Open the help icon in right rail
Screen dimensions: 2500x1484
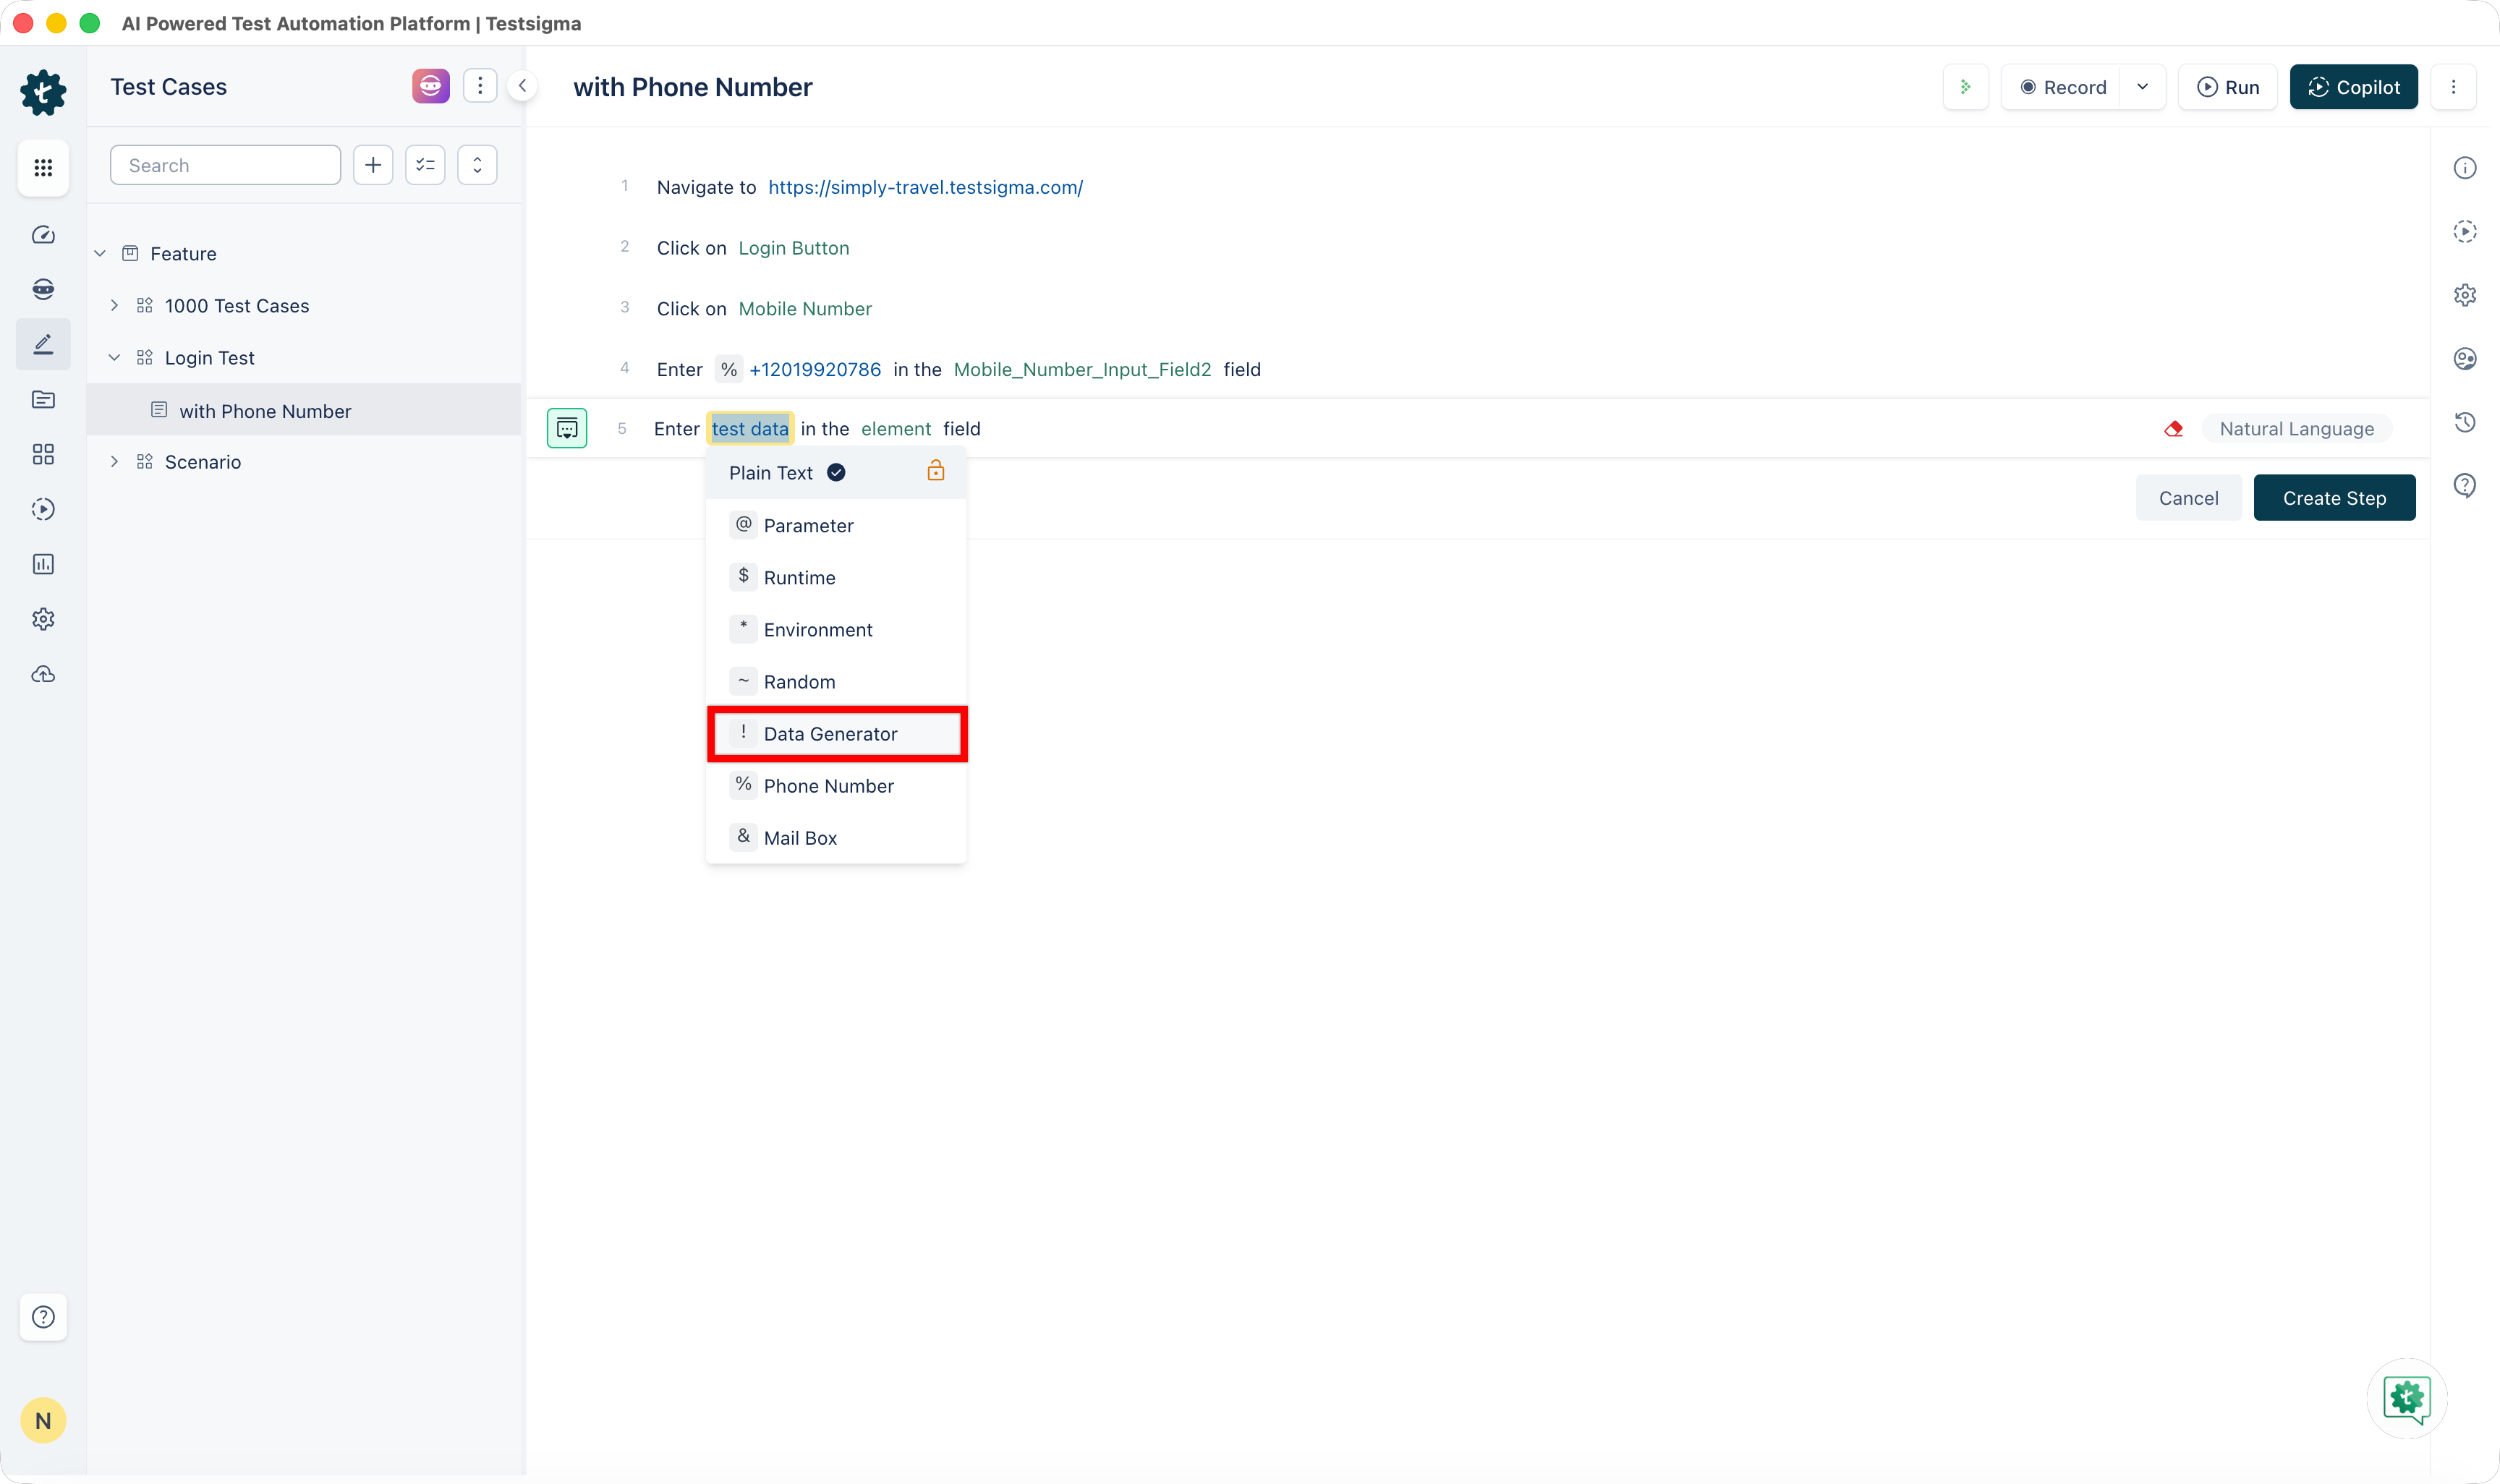point(2465,486)
